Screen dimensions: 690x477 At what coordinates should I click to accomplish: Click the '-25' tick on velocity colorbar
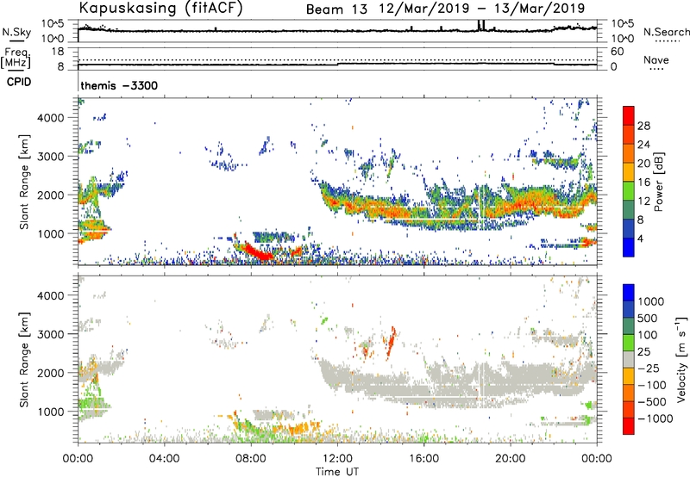coord(649,368)
